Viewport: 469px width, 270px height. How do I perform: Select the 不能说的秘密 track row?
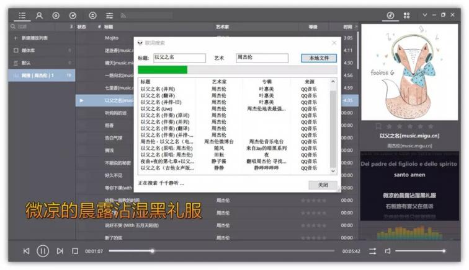pos(117,163)
